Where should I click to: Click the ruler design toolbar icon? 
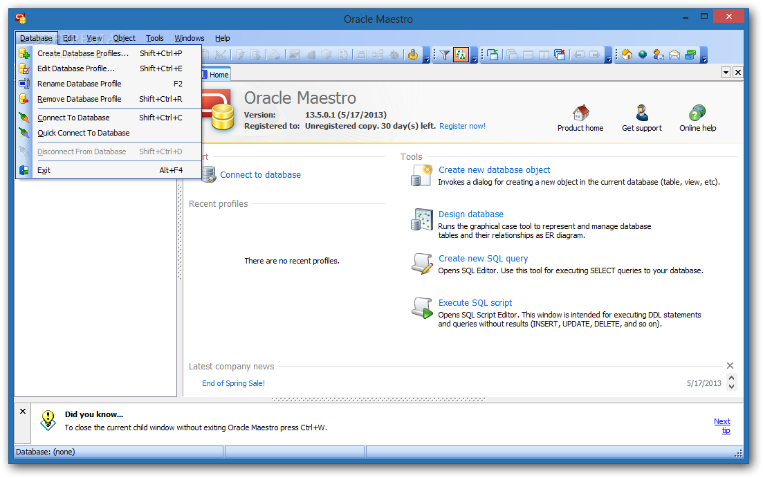pyautogui.click(x=221, y=55)
